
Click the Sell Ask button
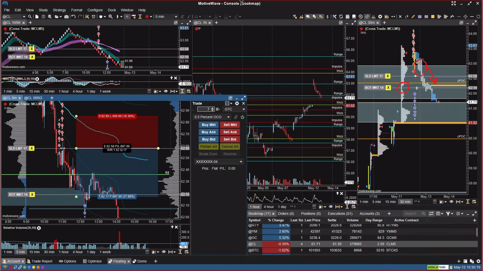[230, 132]
